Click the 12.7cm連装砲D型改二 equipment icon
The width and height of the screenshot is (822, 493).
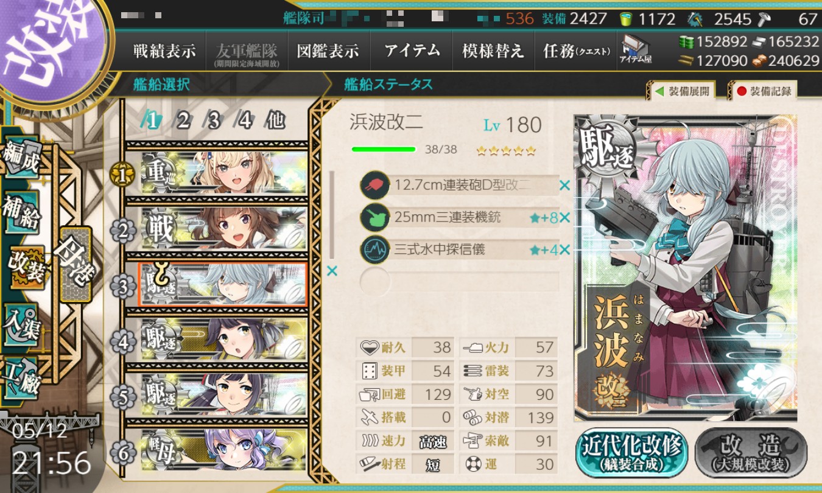(x=374, y=185)
